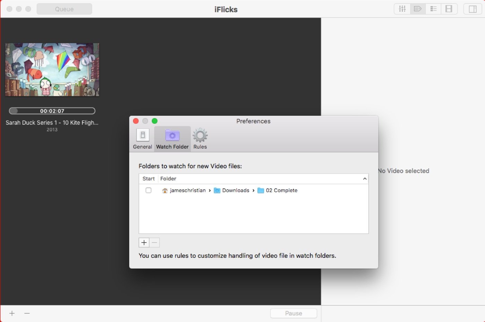
Task: Click the 00:02:07 progress bar
Action: coord(52,111)
